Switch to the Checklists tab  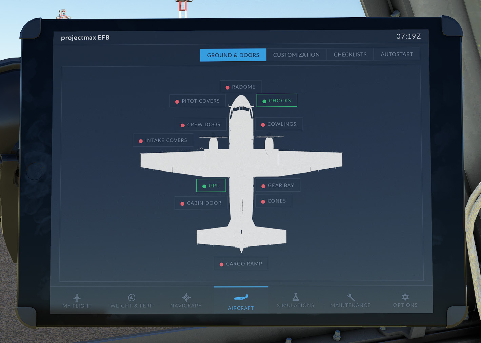point(350,54)
